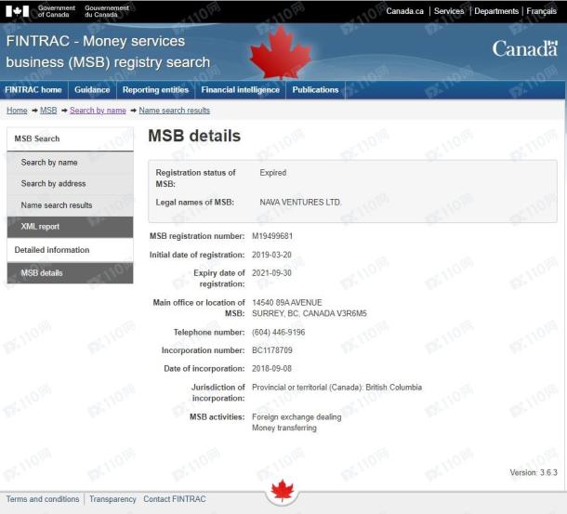Viewport: 567px width, 514px height.
Task: Open the XML report sidebar item
Action: 70,227
